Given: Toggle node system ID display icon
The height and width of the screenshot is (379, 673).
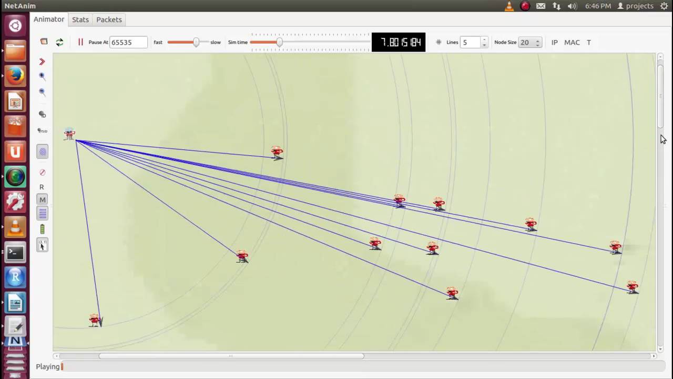Looking at the screenshot, I should pos(43,131).
